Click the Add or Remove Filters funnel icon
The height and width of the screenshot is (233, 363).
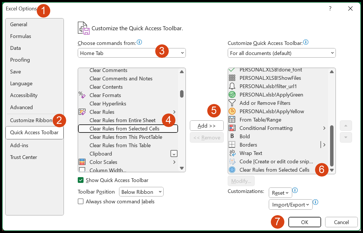tap(232, 103)
